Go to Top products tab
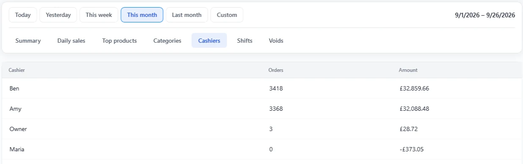Viewport: 523px width, 164px height. [x=119, y=41]
